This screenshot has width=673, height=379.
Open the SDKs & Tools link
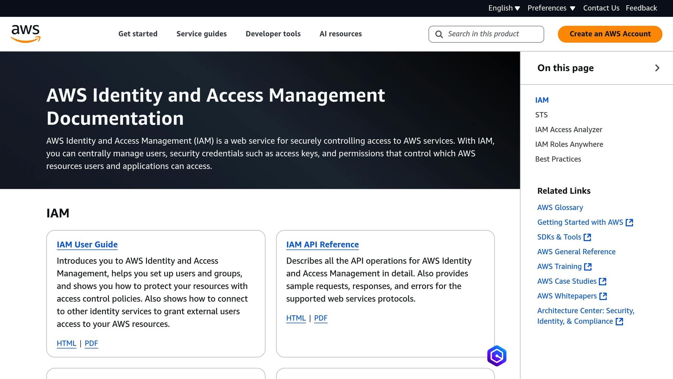559,237
